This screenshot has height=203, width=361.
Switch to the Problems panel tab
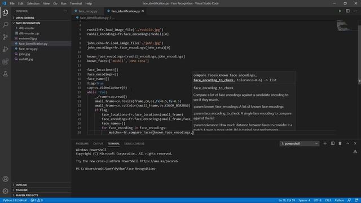click(x=82, y=144)
